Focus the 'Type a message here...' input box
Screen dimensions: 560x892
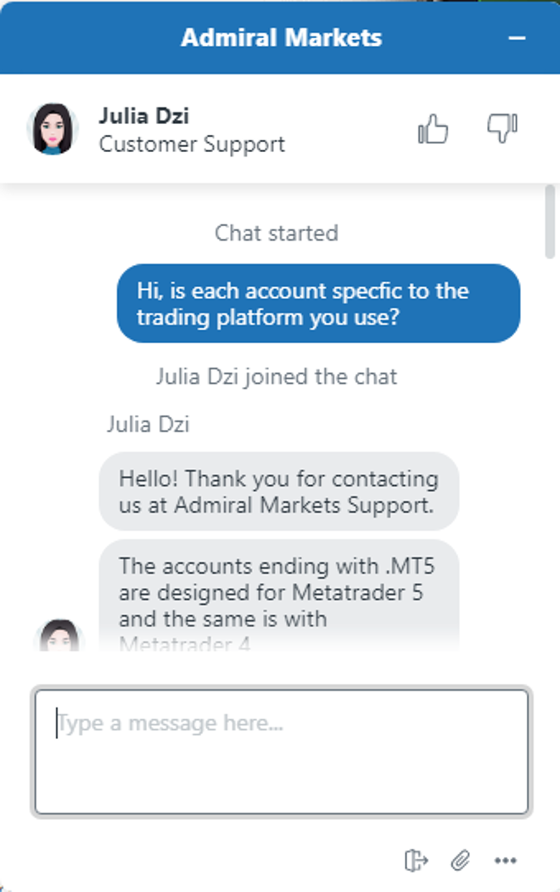[x=281, y=752]
